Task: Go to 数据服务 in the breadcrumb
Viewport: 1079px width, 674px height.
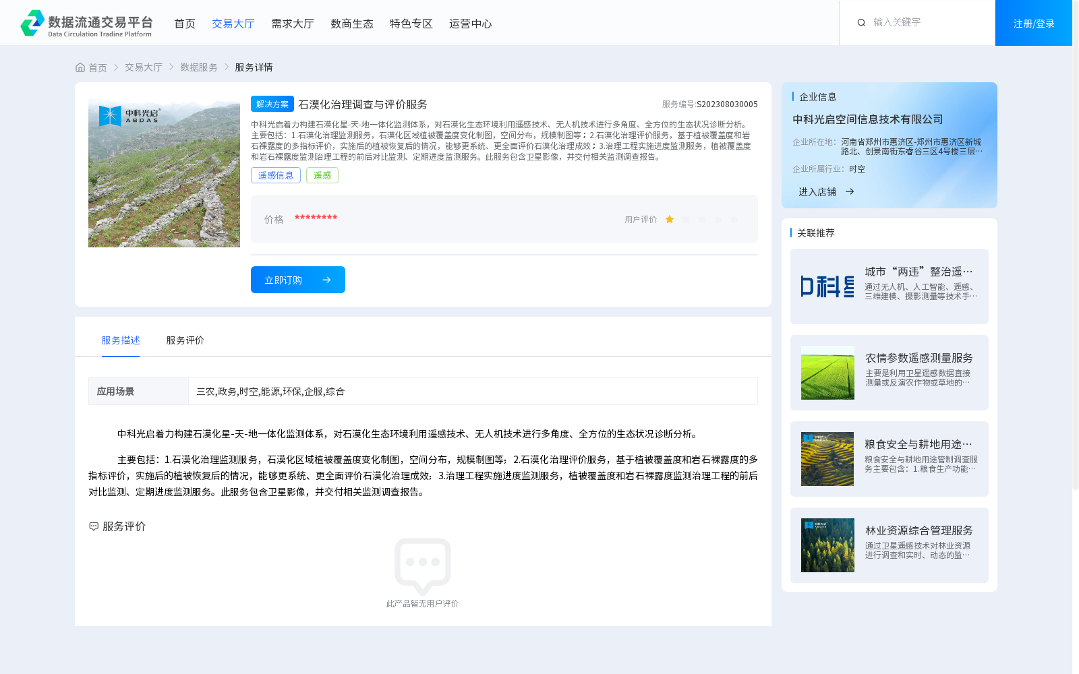Action: tap(199, 67)
